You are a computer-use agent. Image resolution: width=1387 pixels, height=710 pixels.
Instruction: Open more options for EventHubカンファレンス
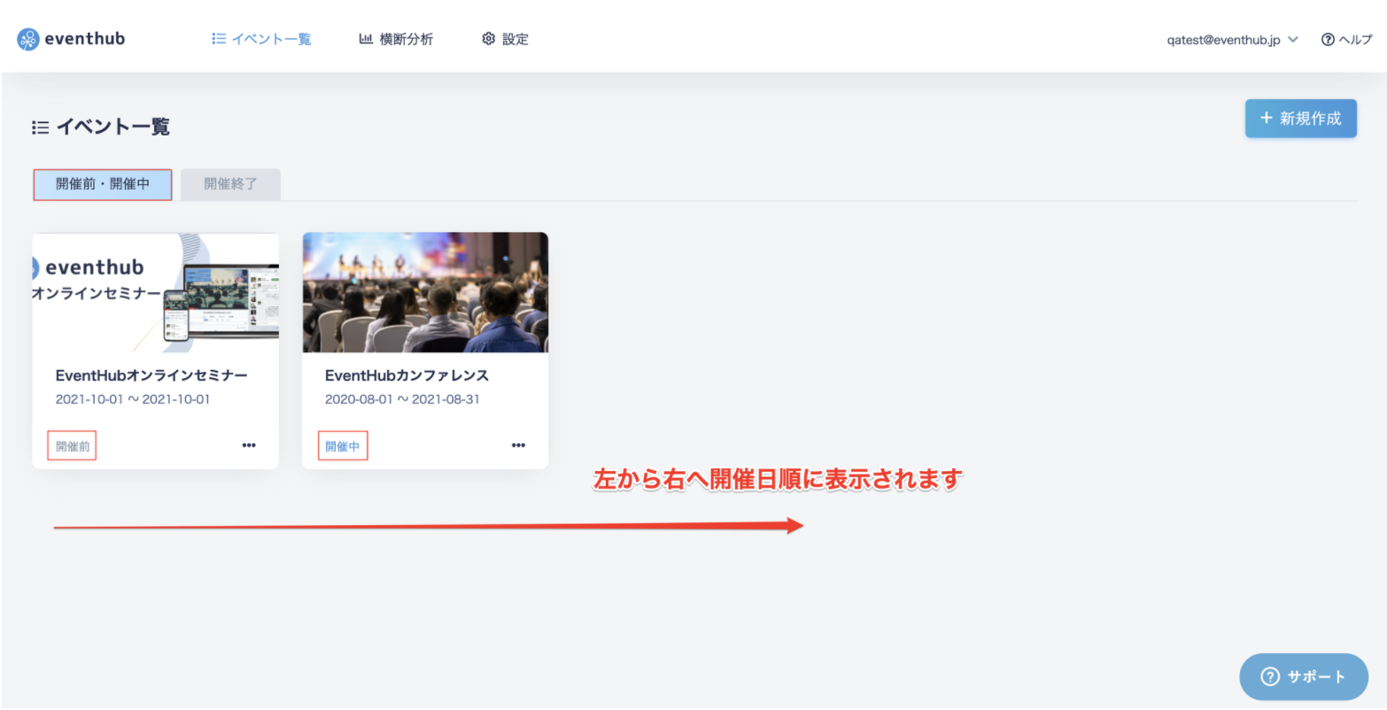coord(518,445)
